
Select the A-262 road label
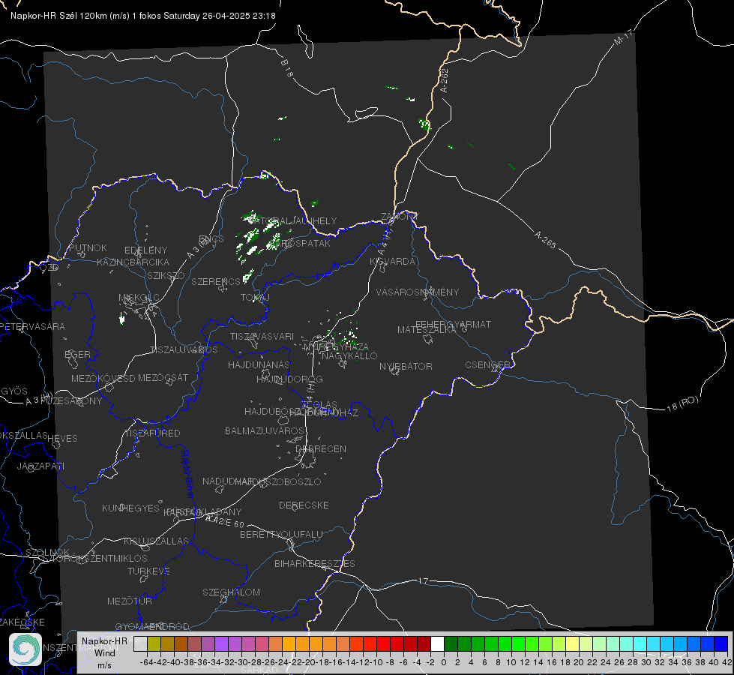[x=444, y=80]
